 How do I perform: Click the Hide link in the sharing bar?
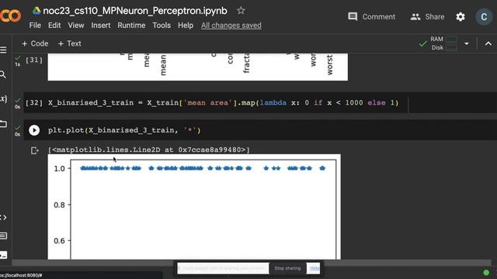315,268
